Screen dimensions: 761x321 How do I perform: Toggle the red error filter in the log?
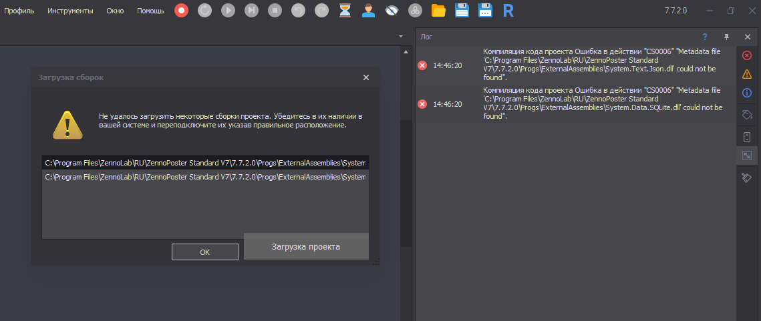[747, 56]
